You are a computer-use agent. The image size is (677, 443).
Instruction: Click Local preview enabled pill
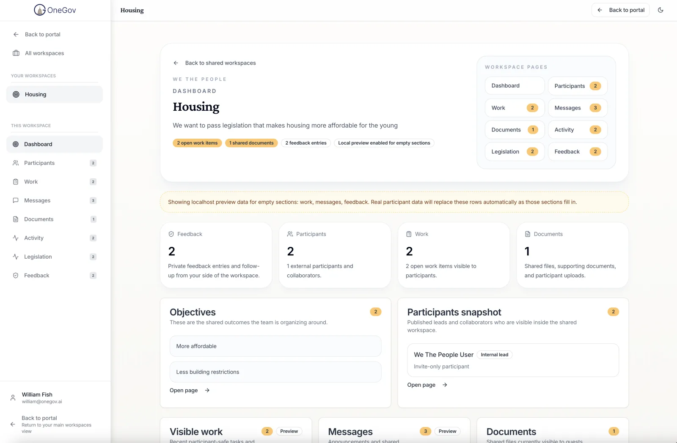(384, 143)
